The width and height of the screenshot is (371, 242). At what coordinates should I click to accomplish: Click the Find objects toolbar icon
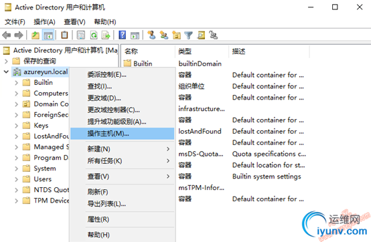pyautogui.click(x=201, y=35)
